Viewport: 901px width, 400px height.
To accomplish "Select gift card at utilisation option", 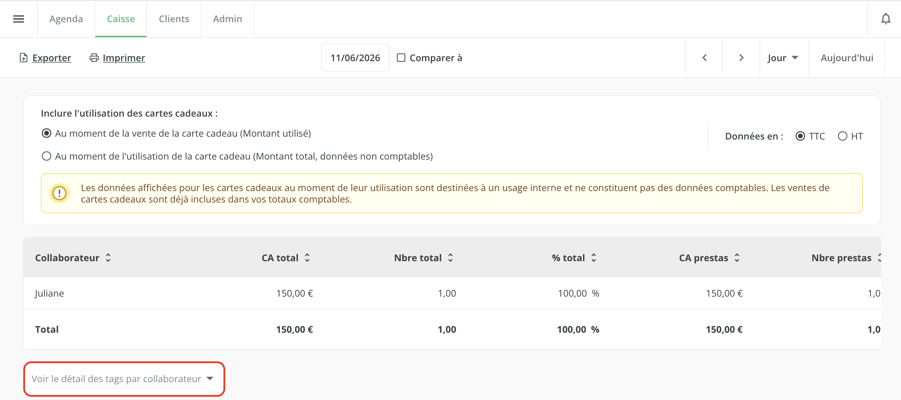I will pos(47,156).
